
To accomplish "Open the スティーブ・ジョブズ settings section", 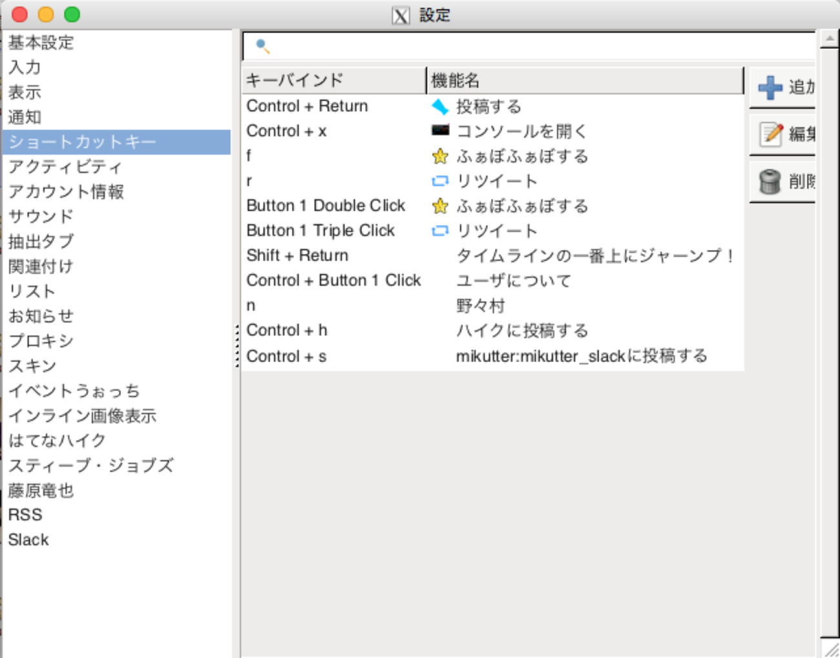I will [x=116, y=465].
